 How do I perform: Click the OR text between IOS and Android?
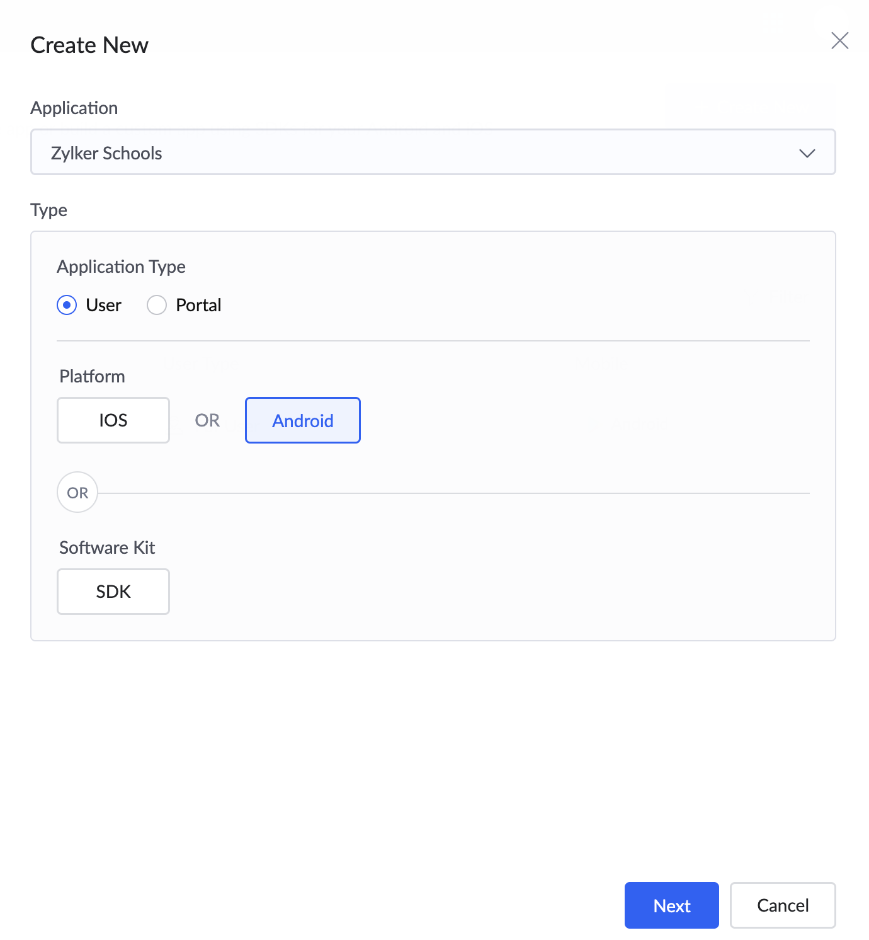tap(207, 420)
